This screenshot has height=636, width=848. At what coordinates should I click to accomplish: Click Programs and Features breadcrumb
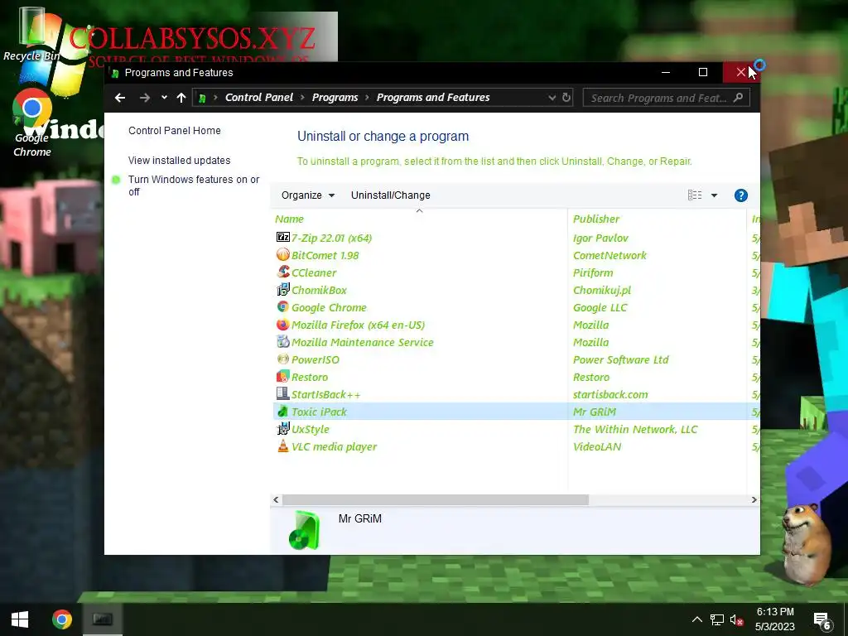(433, 98)
